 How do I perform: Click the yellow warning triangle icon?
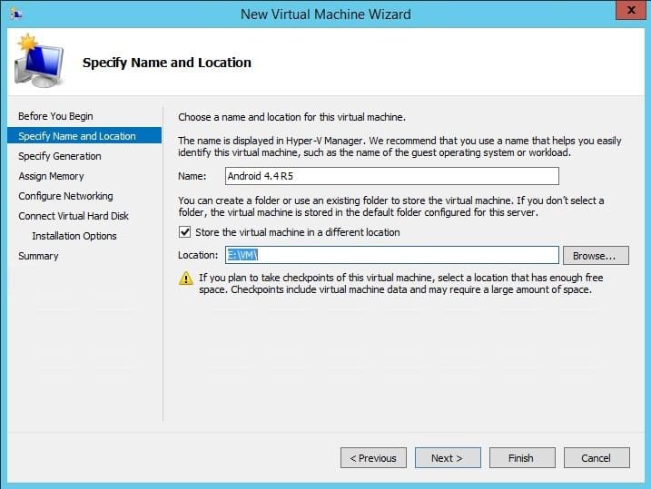coord(185,279)
